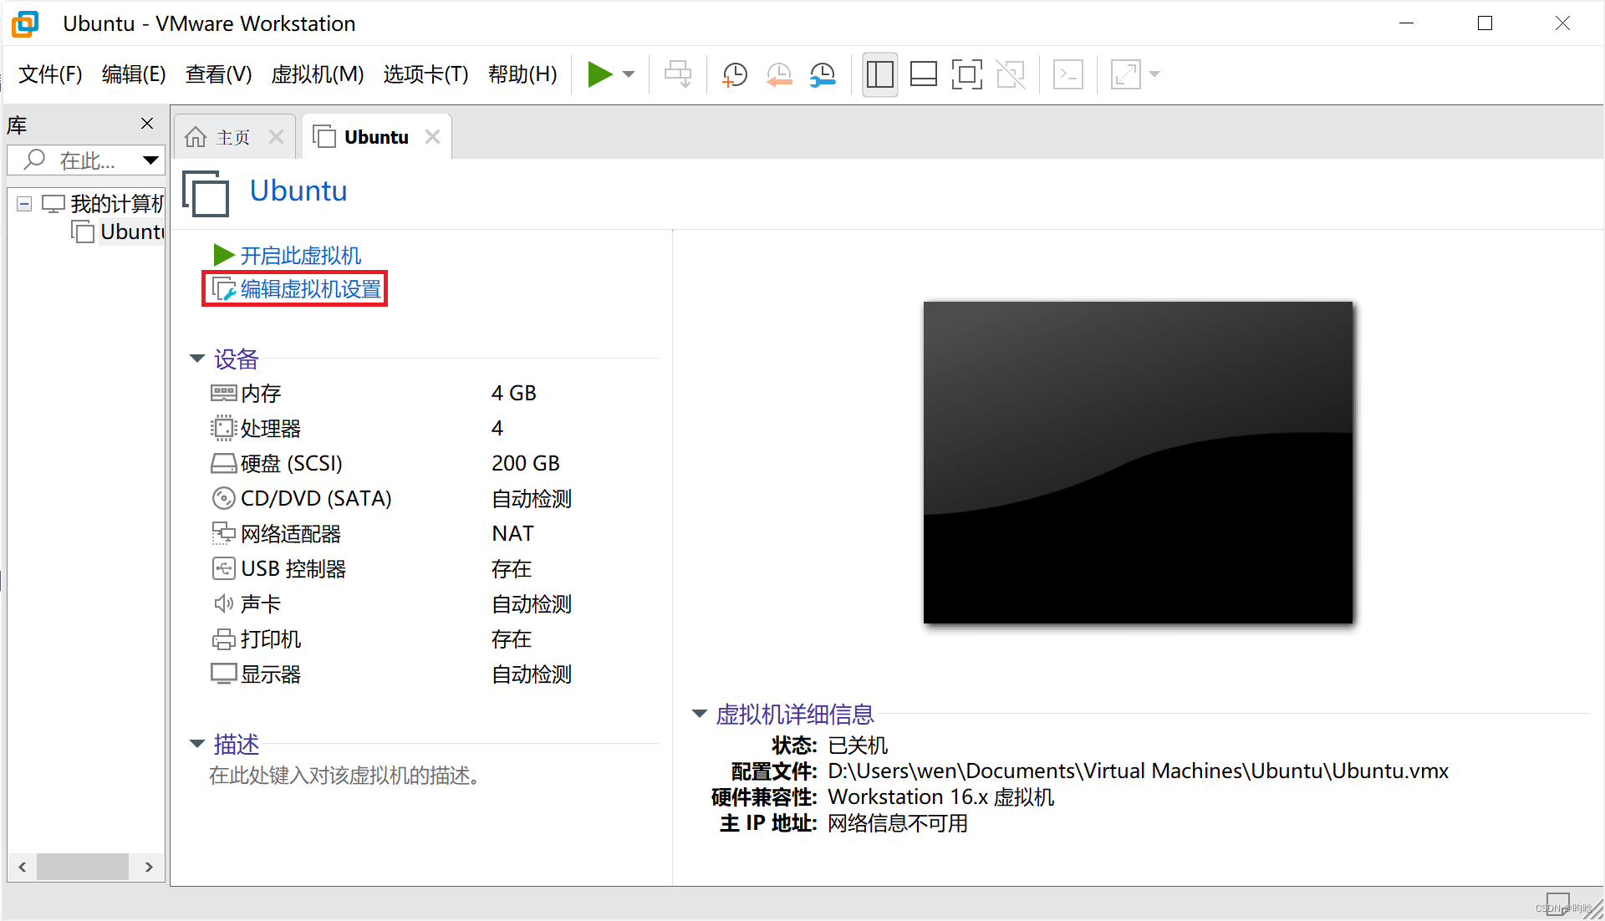1605x921 pixels.
Task: Switch to the 主页 home tab
Action: [232, 136]
